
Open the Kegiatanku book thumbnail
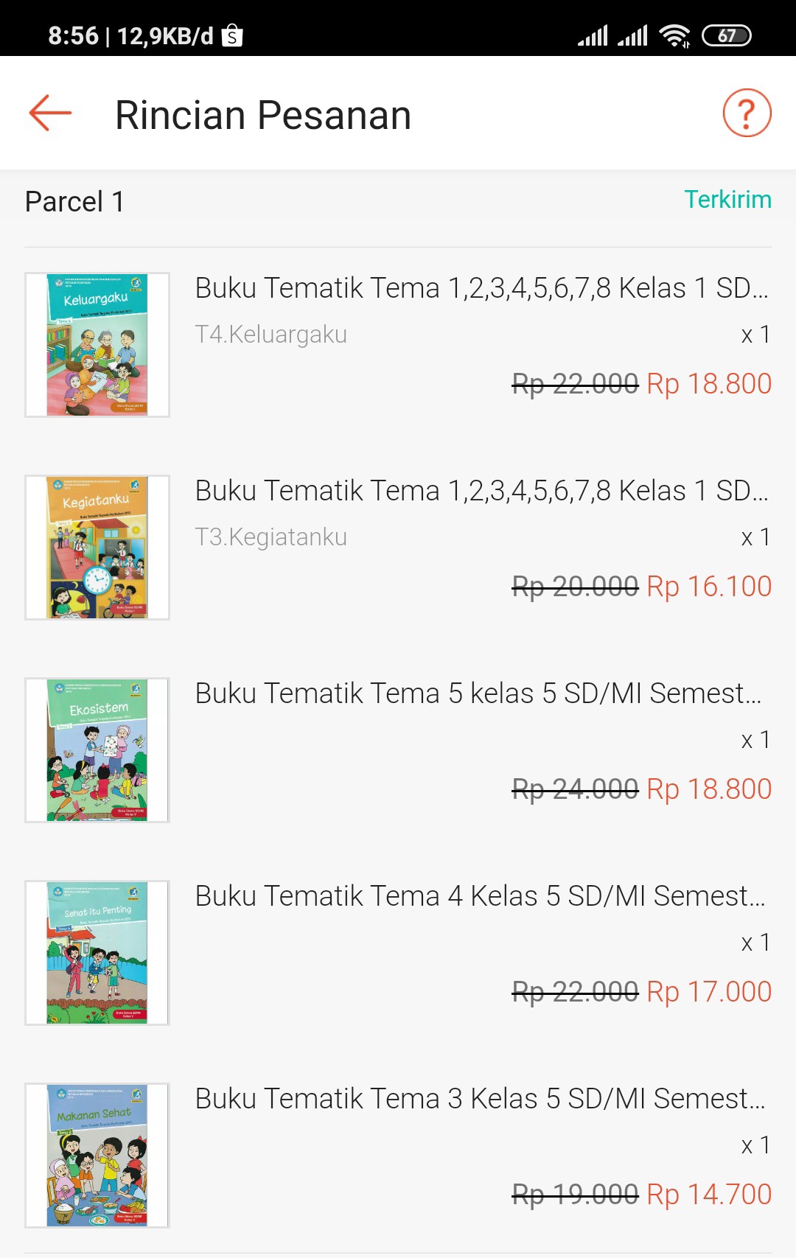[97, 548]
